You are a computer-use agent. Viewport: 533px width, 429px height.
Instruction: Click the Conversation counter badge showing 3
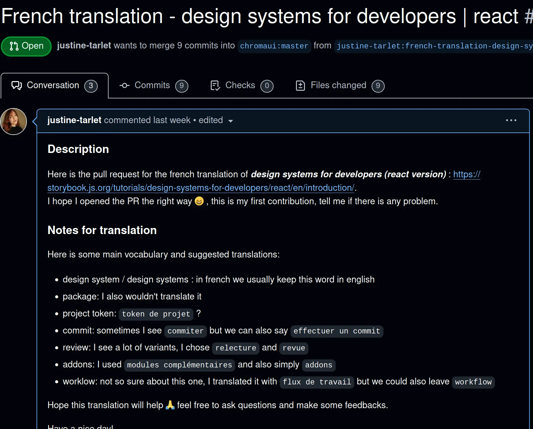point(91,86)
